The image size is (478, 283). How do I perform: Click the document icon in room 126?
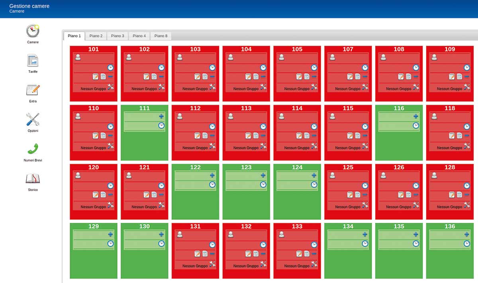[x=408, y=195]
